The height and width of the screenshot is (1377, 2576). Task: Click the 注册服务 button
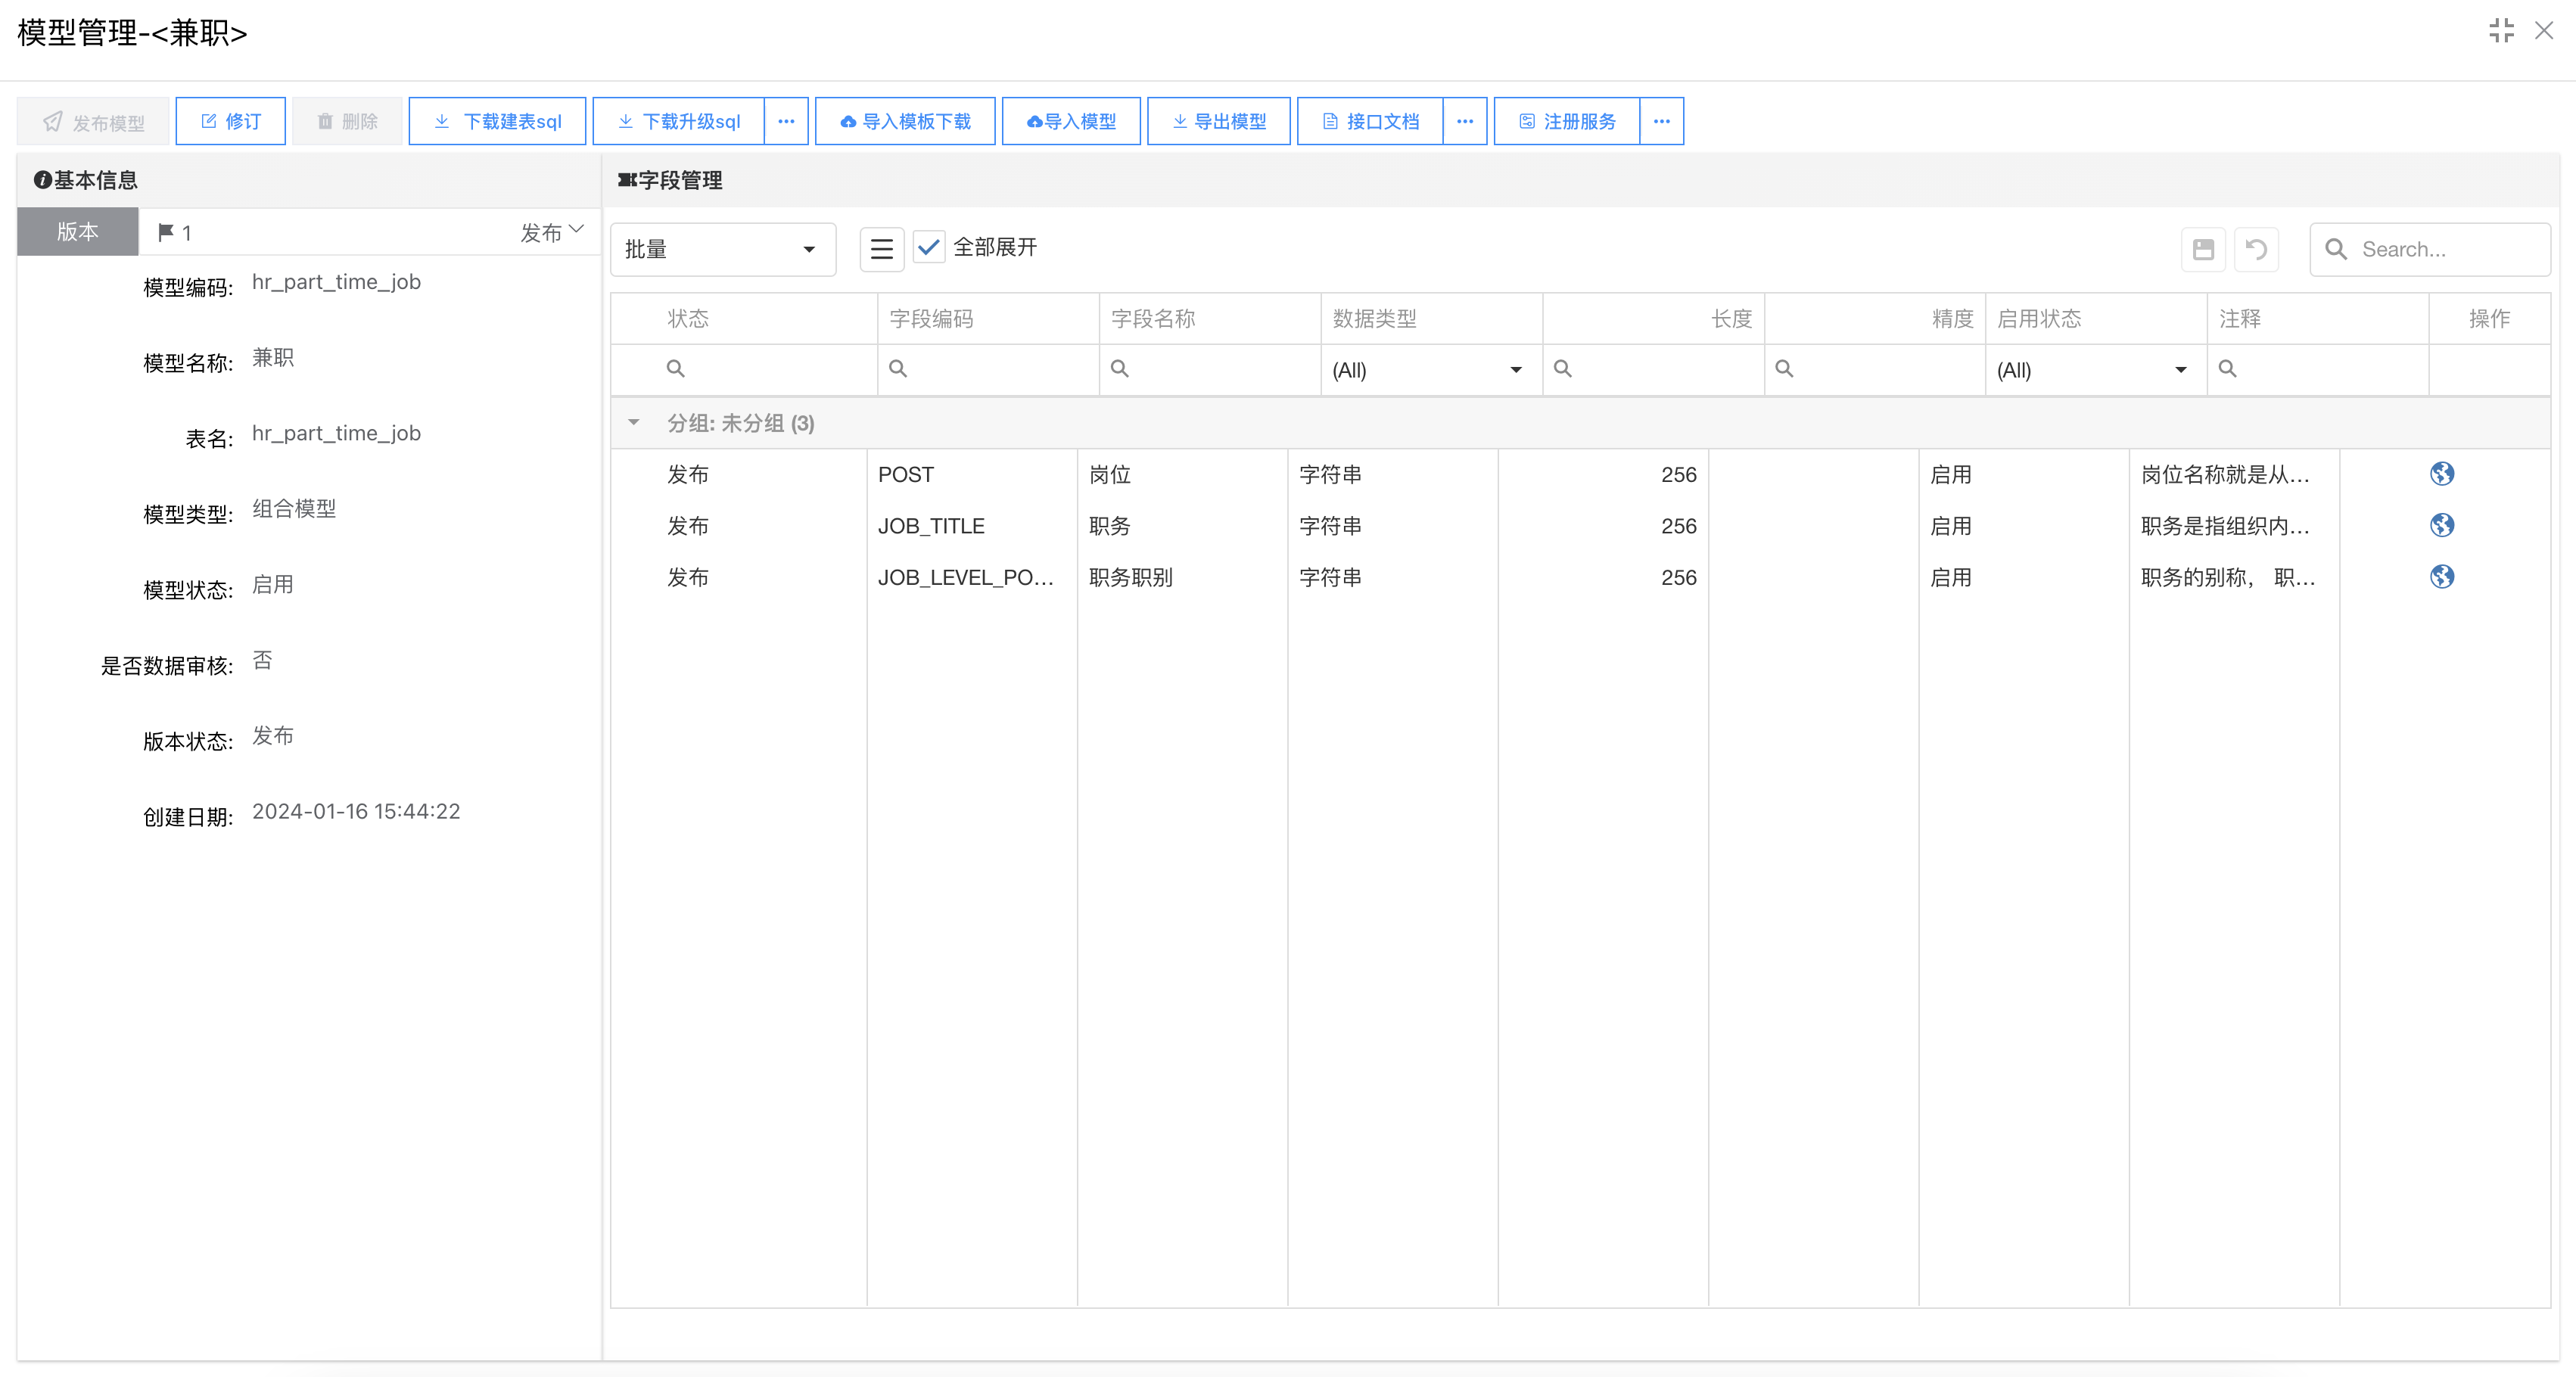click(1567, 121)
